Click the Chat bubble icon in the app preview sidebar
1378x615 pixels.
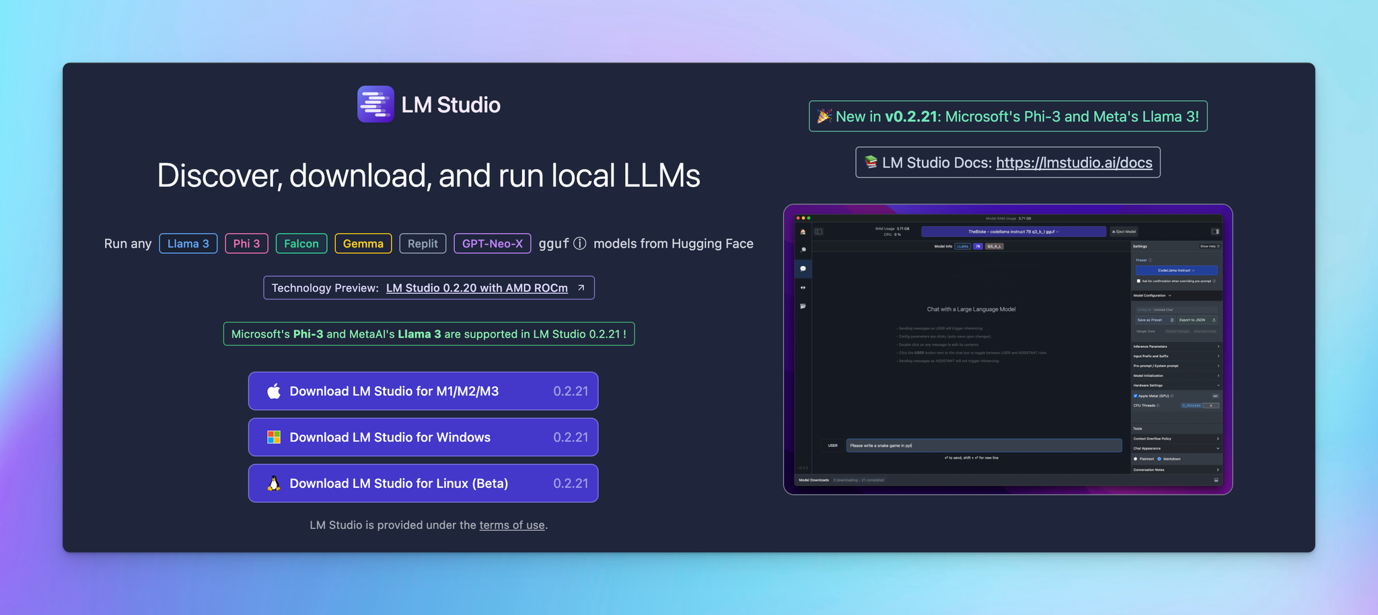click(x=803, y=268)
